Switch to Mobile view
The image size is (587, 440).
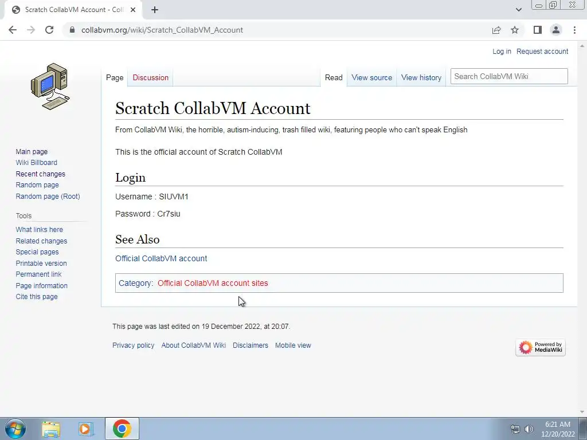pyautogui.click(x=293, y=345)
